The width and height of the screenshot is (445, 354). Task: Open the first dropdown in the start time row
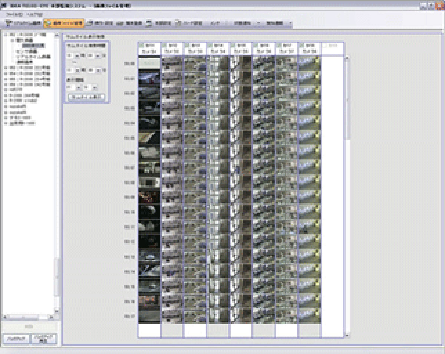click(x=77, y=56)
